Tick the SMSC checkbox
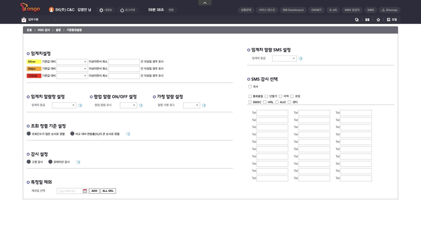This screenshot has height=229, width=421. click(250, 102)
